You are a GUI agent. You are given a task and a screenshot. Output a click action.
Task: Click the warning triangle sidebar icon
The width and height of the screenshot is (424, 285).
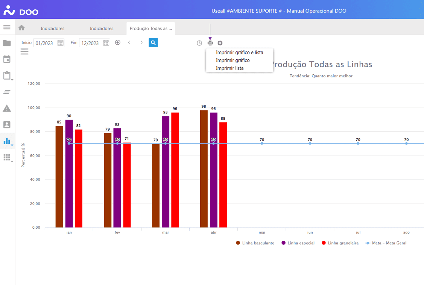[x=7, y=109]
